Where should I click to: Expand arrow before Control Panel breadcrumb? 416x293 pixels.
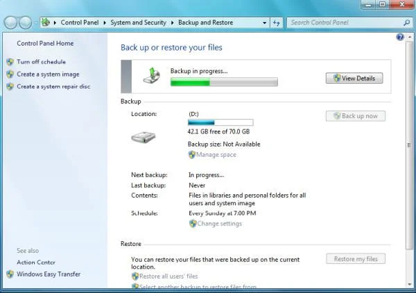(x=55, y=23)
